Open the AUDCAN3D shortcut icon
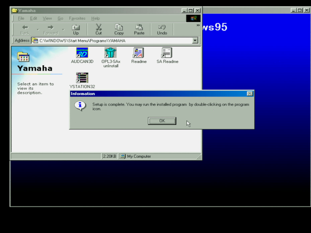The image size is (311, 233). click(82, 53)
